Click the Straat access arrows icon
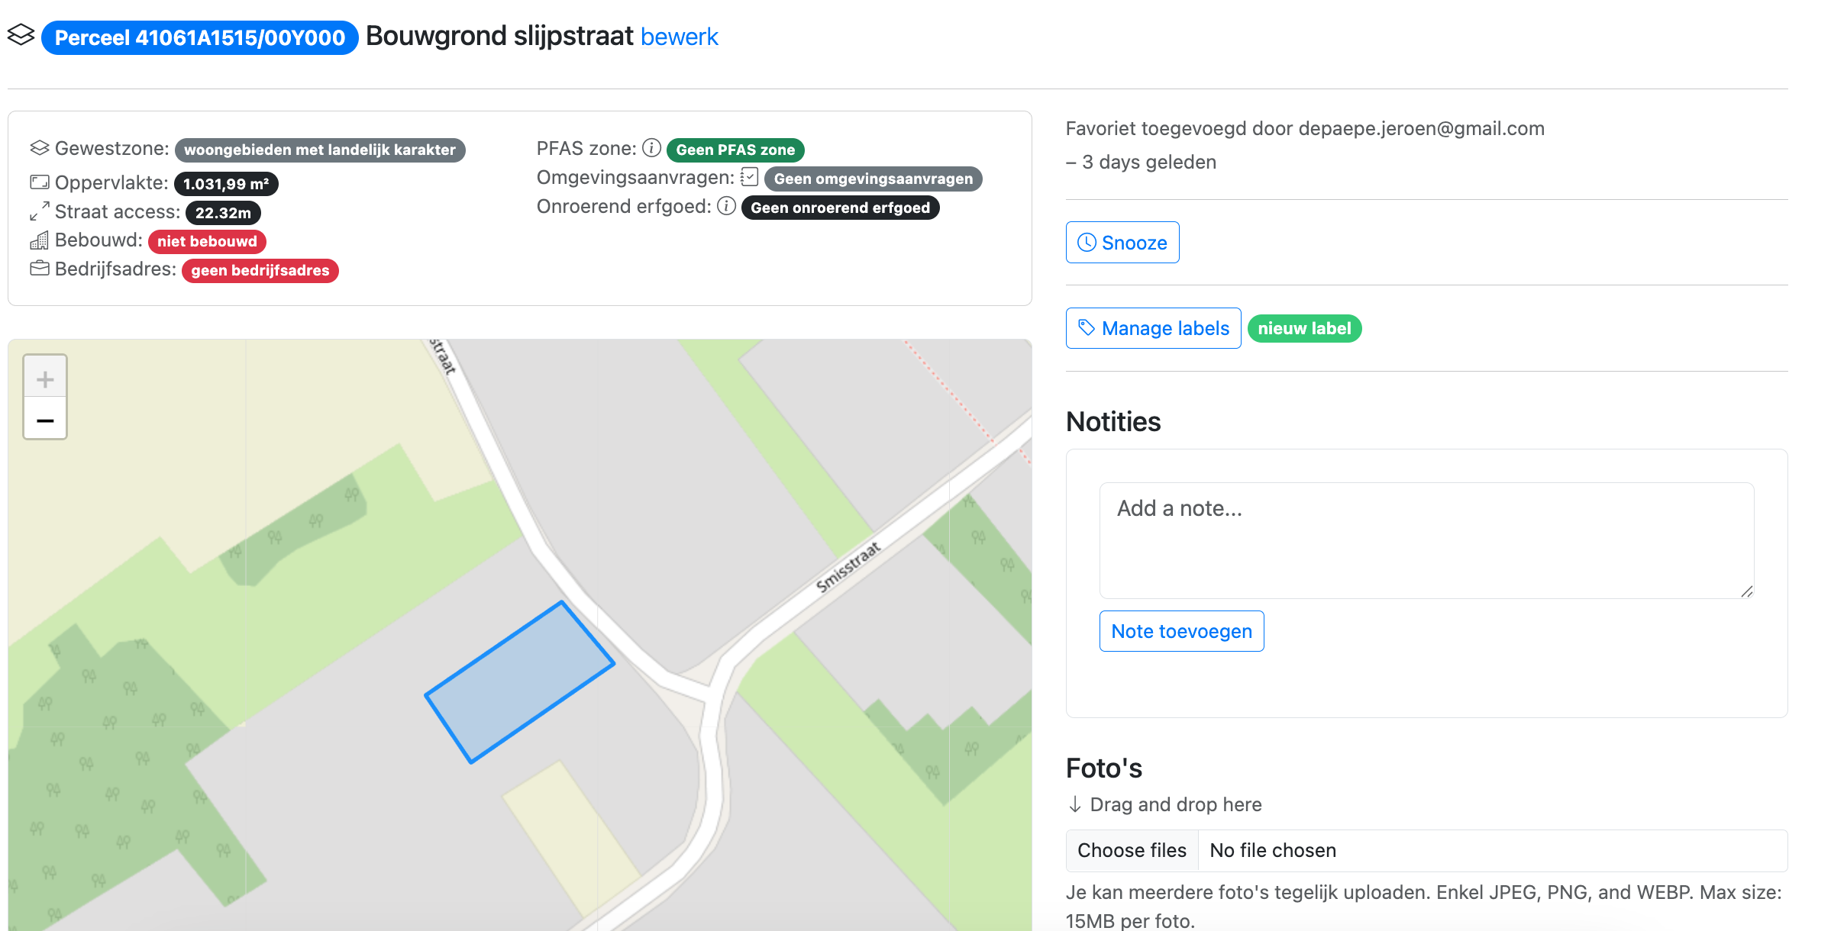The width and height of the screenshot is (1831, 931). (40, 211)
